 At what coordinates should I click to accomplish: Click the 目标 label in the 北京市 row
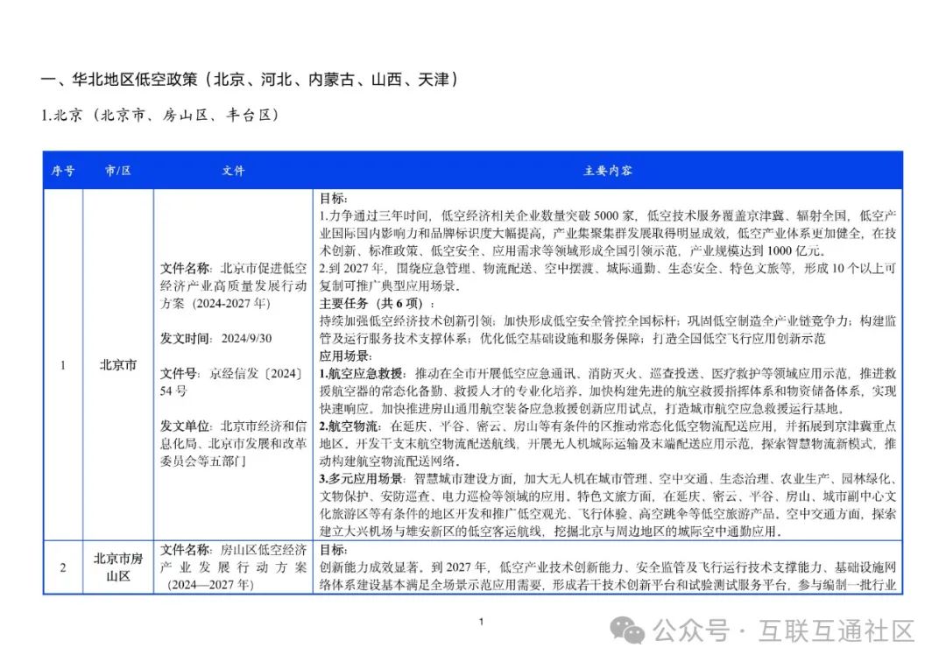point(333,198)
